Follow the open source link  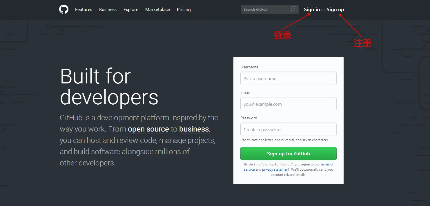[x=148, y=129]
